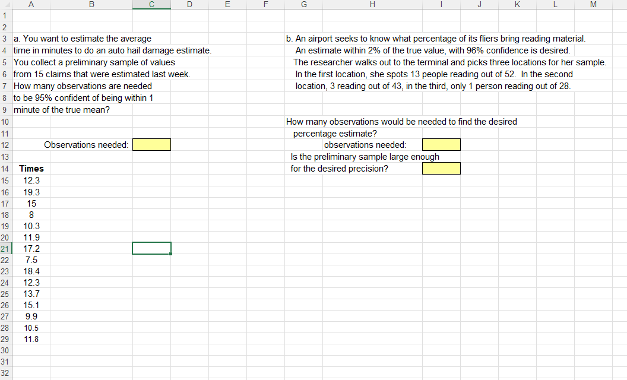Image resolution: width=627 pixels, height=380 pixels.
Task: Select the 10.3 time value
Action: point(31,226)
